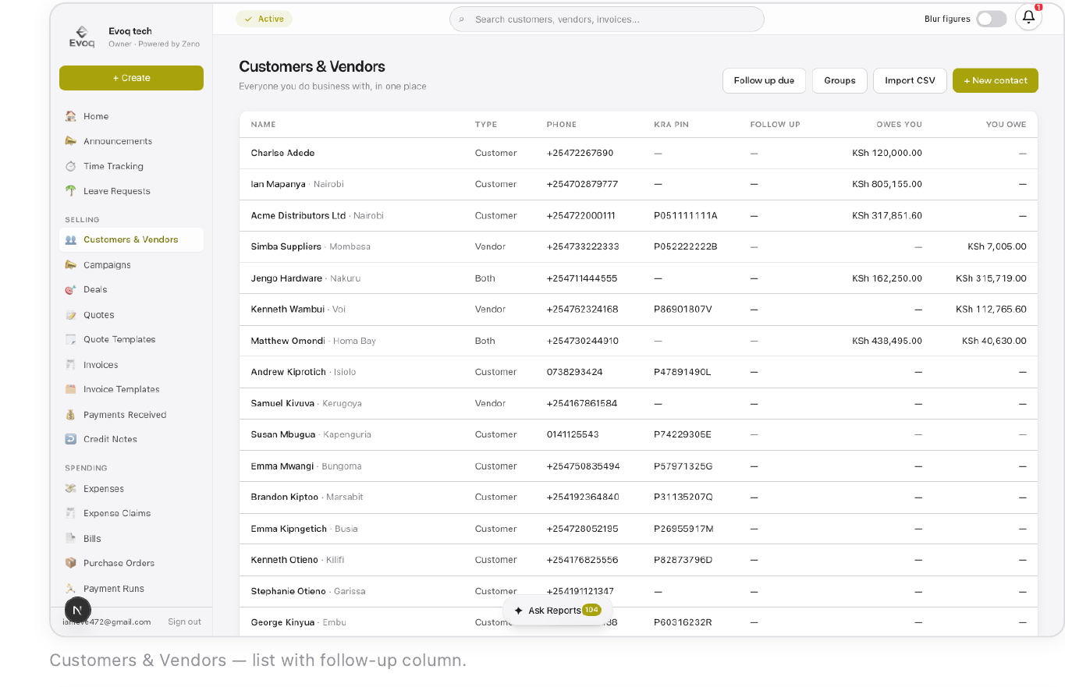Select Simba Suppliers vendor row
This screenshot has width=1065, height=687.
pos(638,247)
